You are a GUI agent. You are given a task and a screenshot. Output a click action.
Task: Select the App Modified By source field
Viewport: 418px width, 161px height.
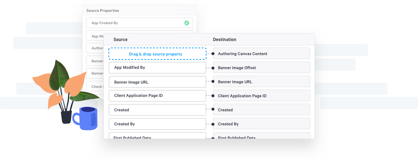point(157,68)
